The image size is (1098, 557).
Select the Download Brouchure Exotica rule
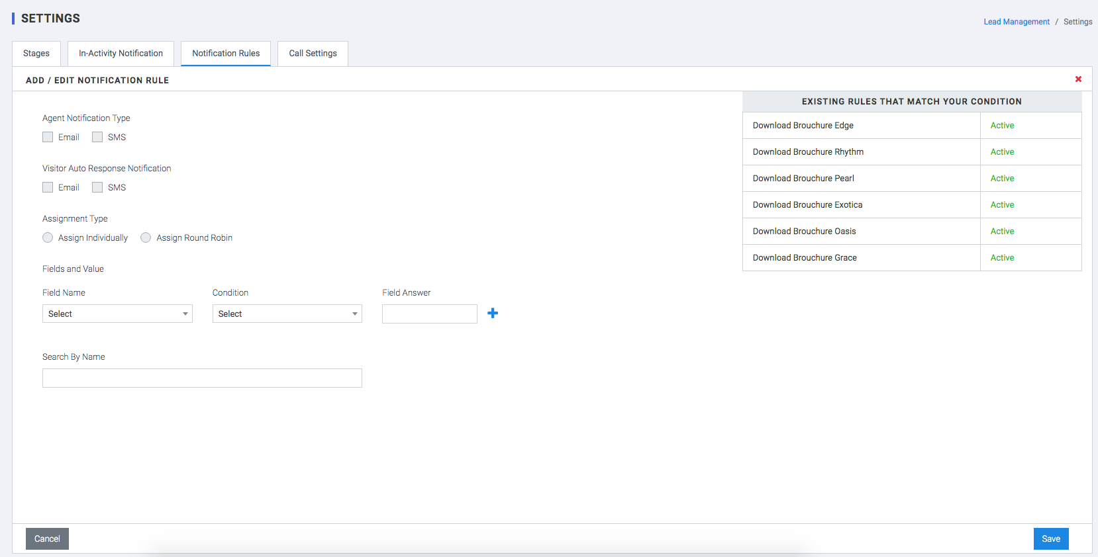point(807,204)
